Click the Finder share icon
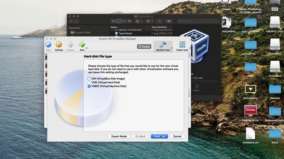The image size is (284, 159). click(159, 21)
